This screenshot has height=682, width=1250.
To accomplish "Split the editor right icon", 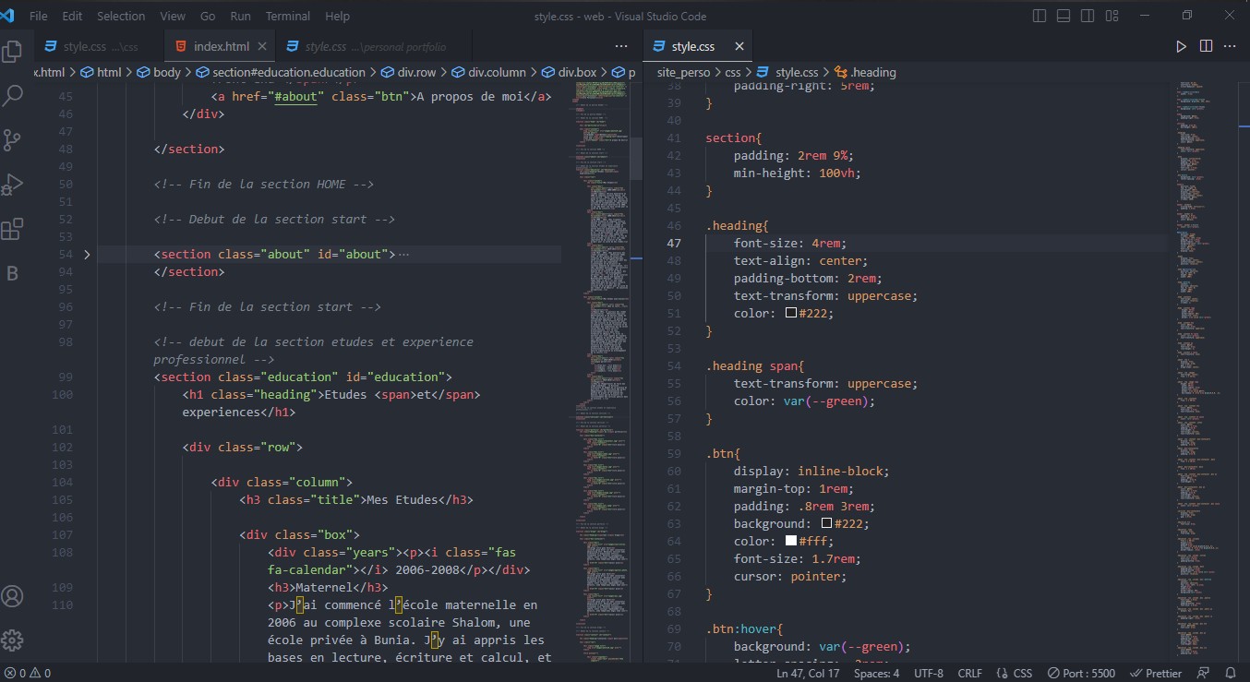I will (1206, 46).
